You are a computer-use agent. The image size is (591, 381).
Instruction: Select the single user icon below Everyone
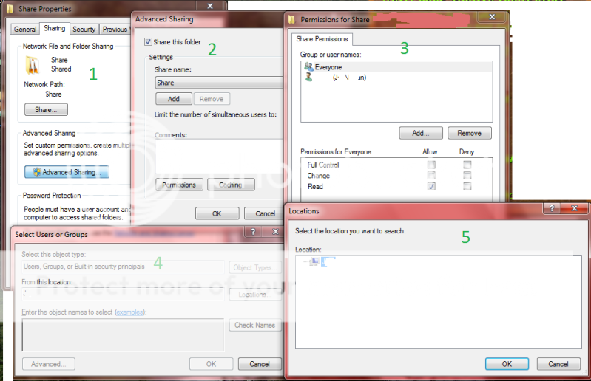pos(308,78)
